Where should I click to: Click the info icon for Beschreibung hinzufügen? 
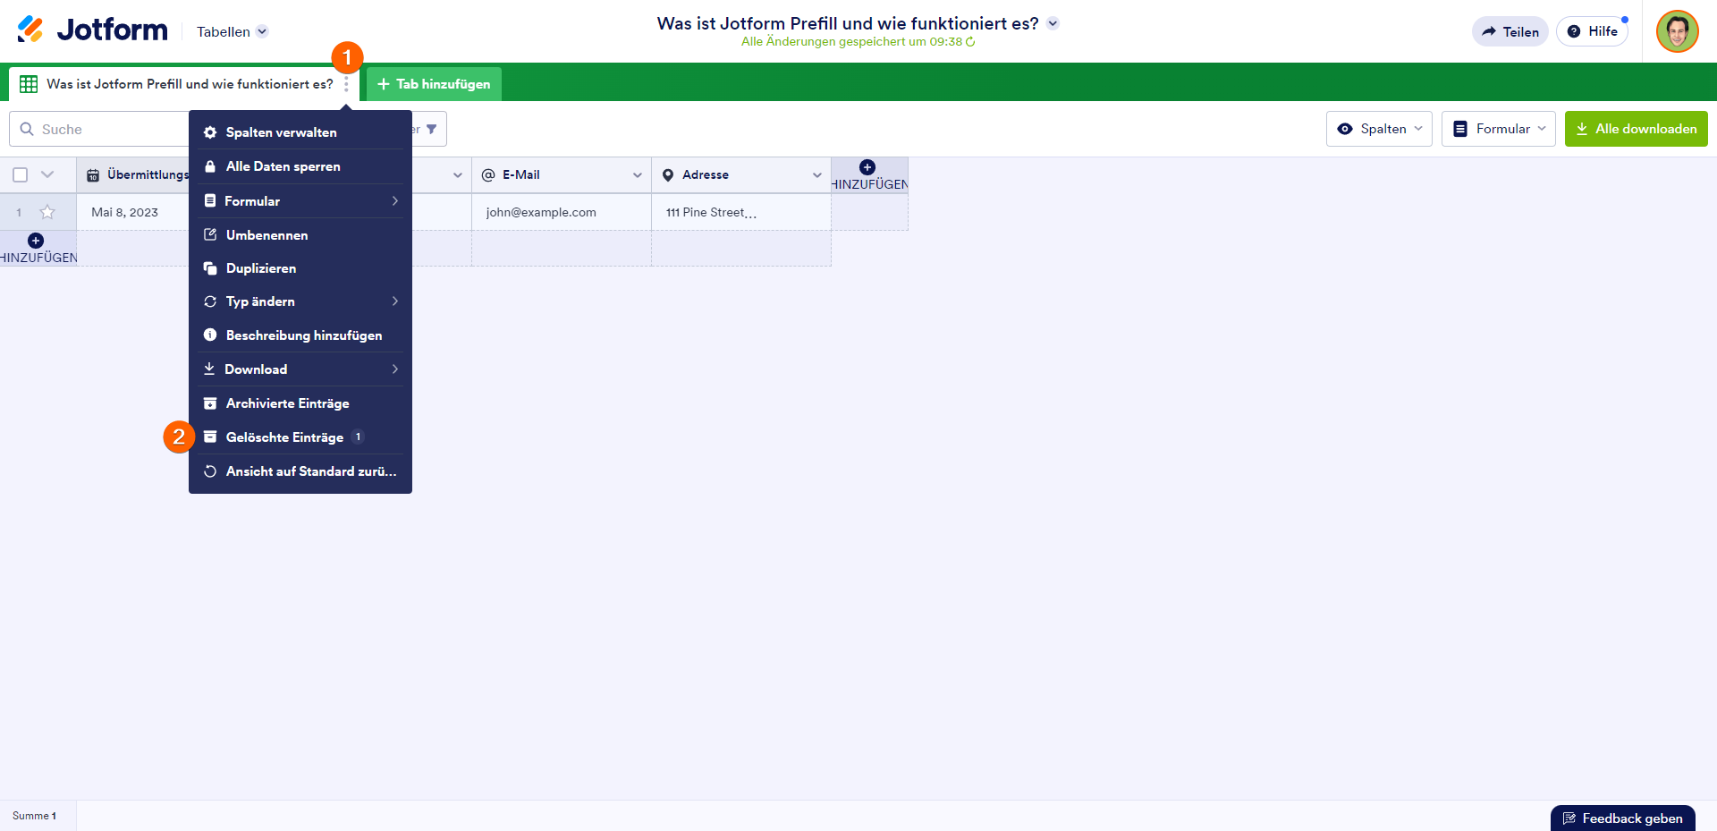[x=210, y=335]
